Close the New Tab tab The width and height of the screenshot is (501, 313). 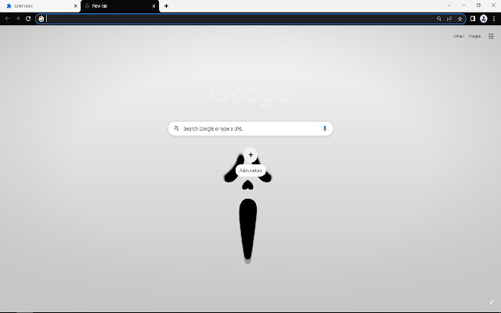pos(153,6)
